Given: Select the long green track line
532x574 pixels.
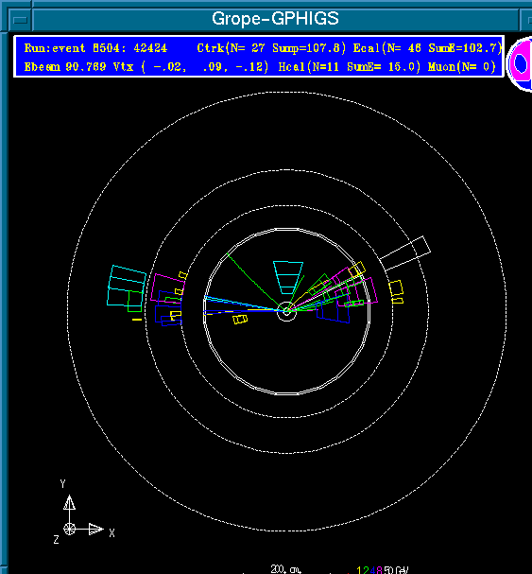Looking at the screenshot, I should click(x=256, y=282).
